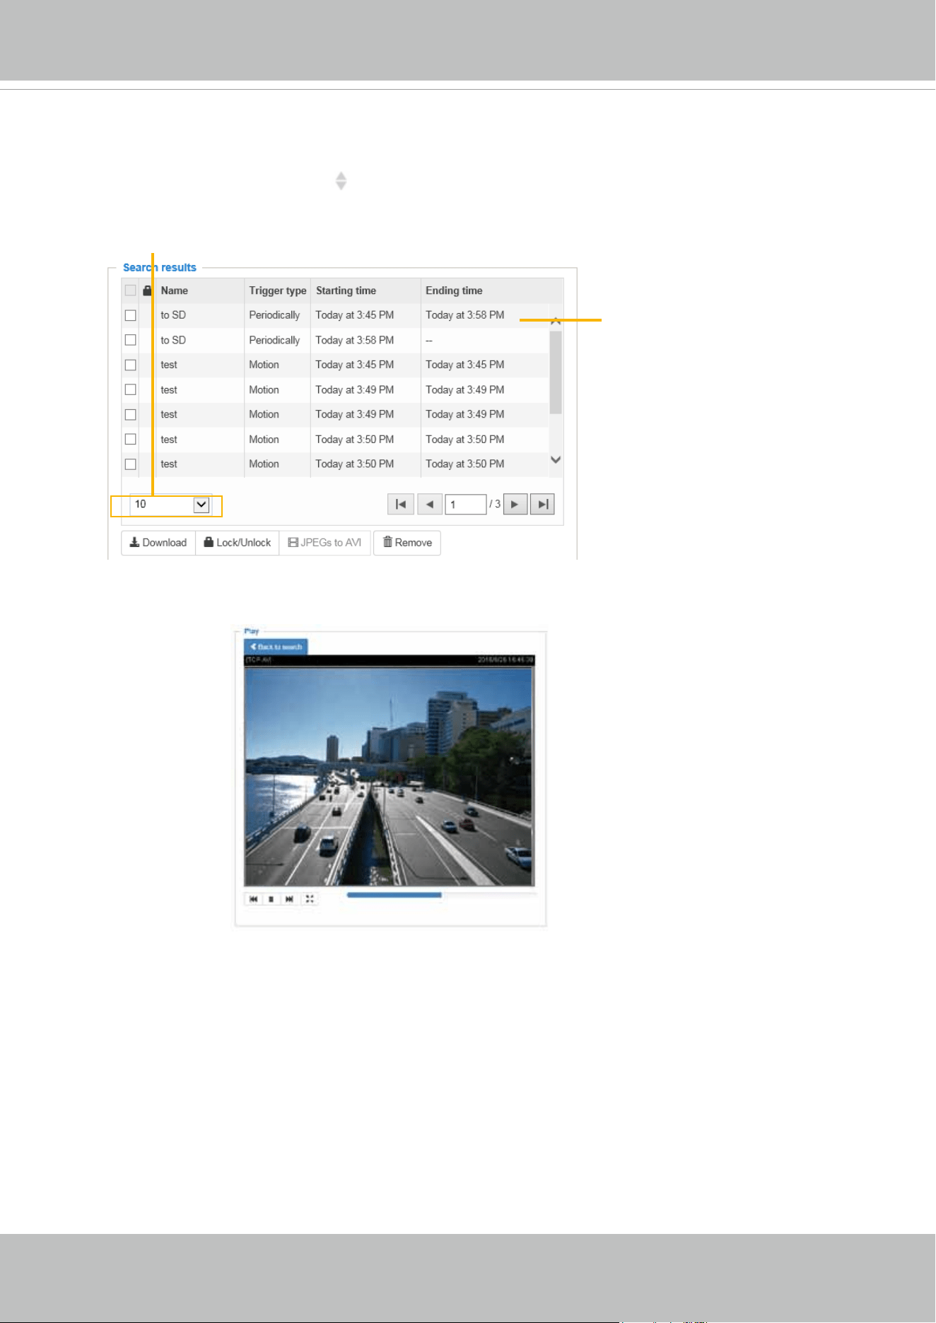Screen dimensions: 936x1323
Task: Click the lock icon column header
Action: tap(147, 290)
